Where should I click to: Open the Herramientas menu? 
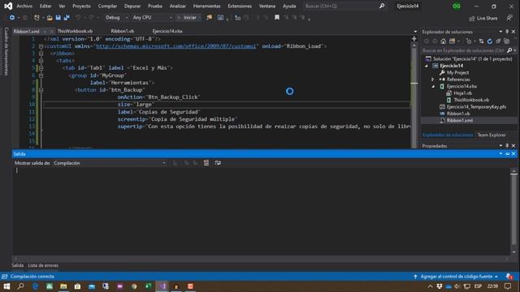206,6
